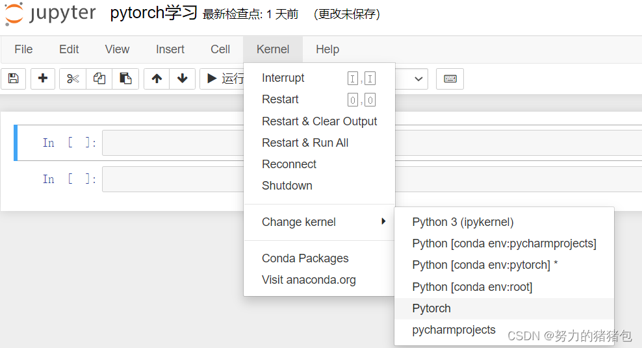Open the Insert menu
This screenshot has height=348, width=642.
click(x=170, y=49)
